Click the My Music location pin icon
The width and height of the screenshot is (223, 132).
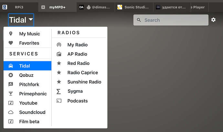point(11,34)
